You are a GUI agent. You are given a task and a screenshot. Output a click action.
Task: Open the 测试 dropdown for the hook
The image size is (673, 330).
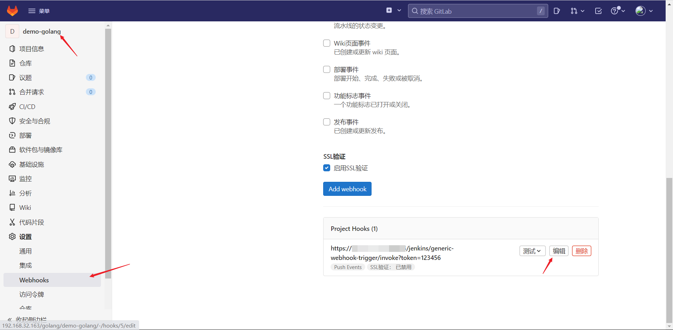tap(532, 251)
